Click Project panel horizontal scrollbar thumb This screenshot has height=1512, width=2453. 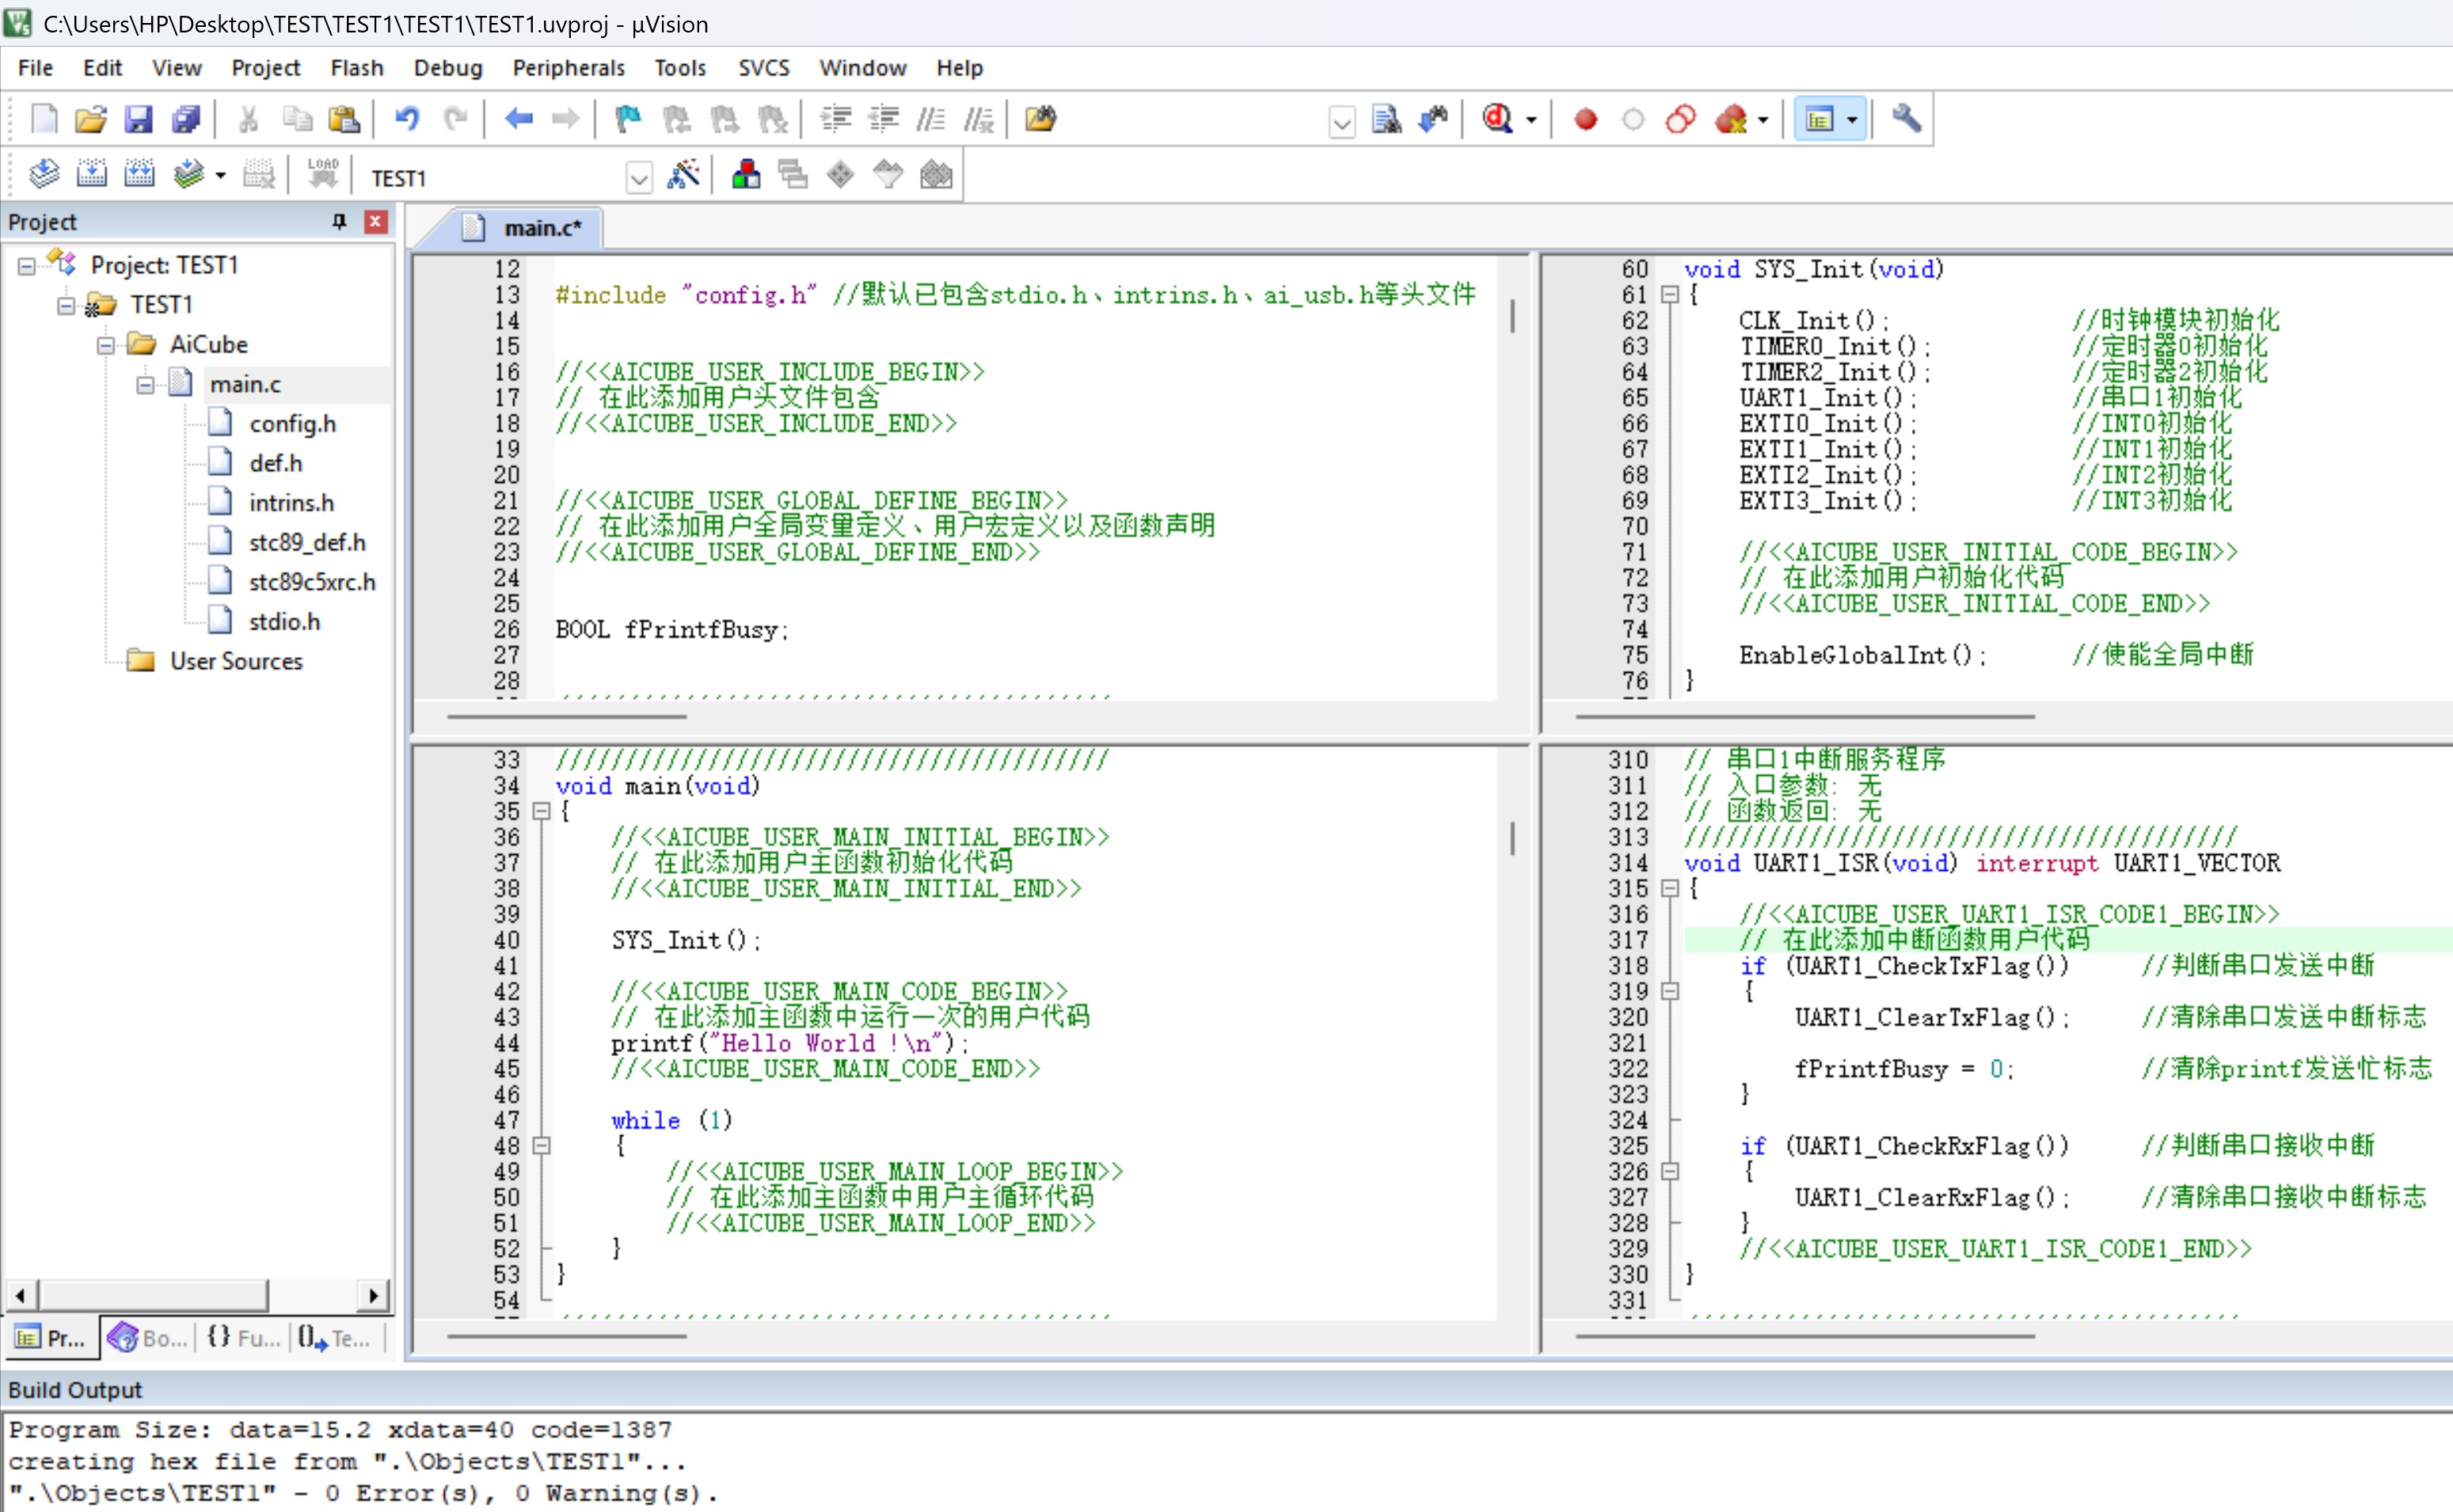[153, 1296]
